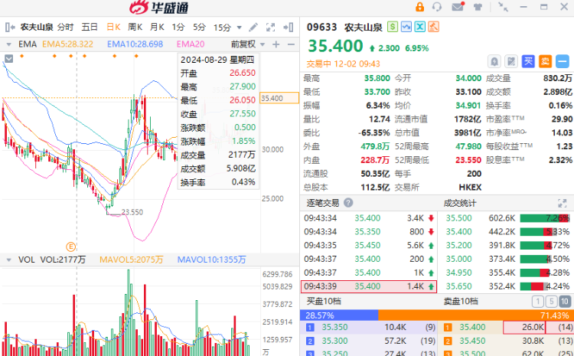Click the 23.550 low price annotation
Image resolution: width=574 pixels, height=356 pixels.
[x=132, y=212]
